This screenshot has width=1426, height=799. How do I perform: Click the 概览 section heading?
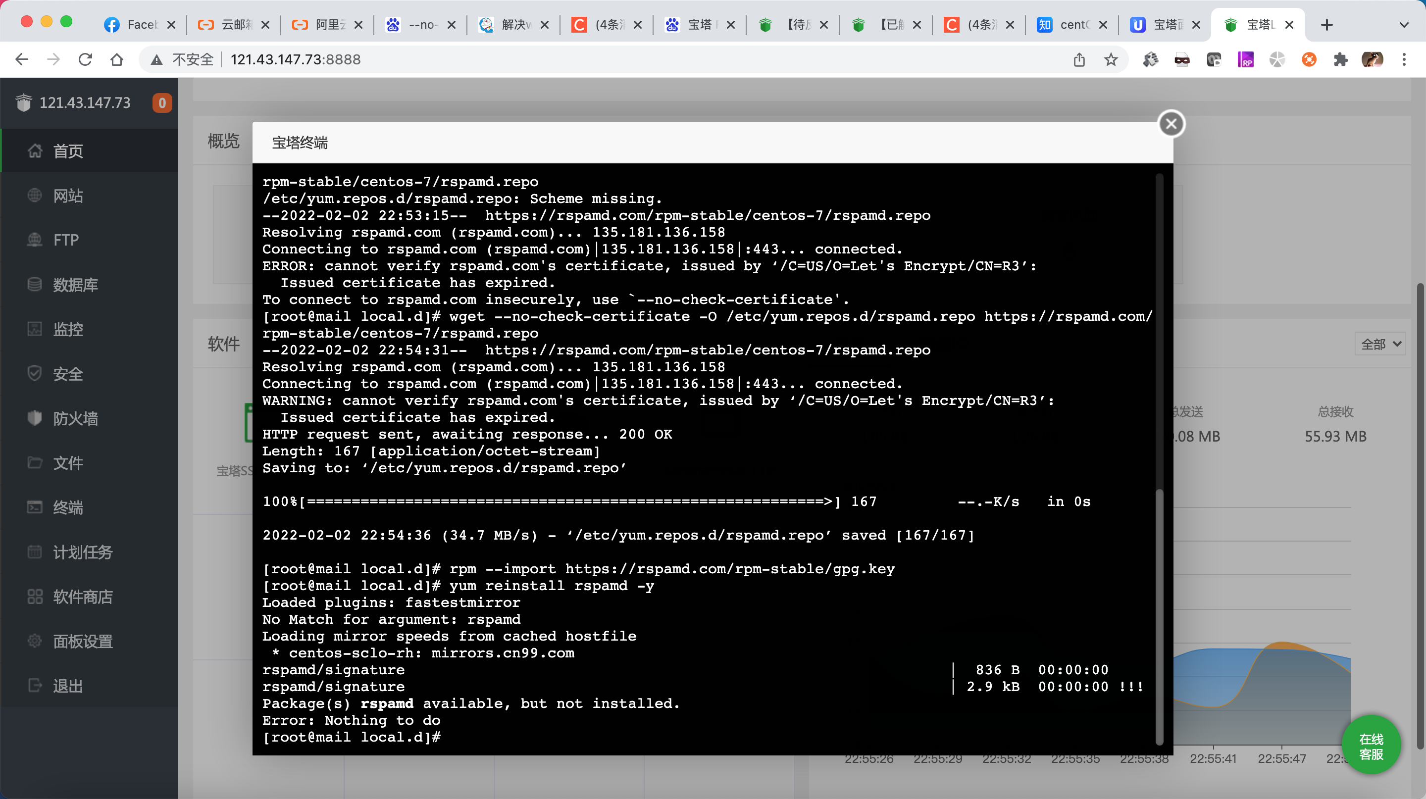[224, 141]
